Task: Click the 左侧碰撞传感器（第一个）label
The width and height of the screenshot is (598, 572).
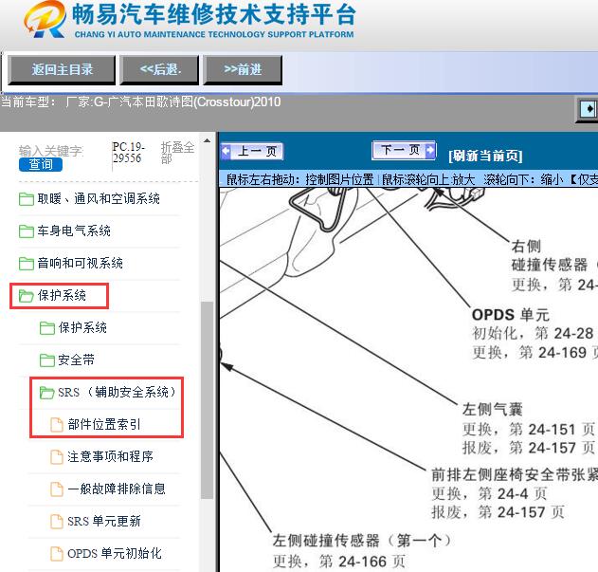Action: coord(363,541)
